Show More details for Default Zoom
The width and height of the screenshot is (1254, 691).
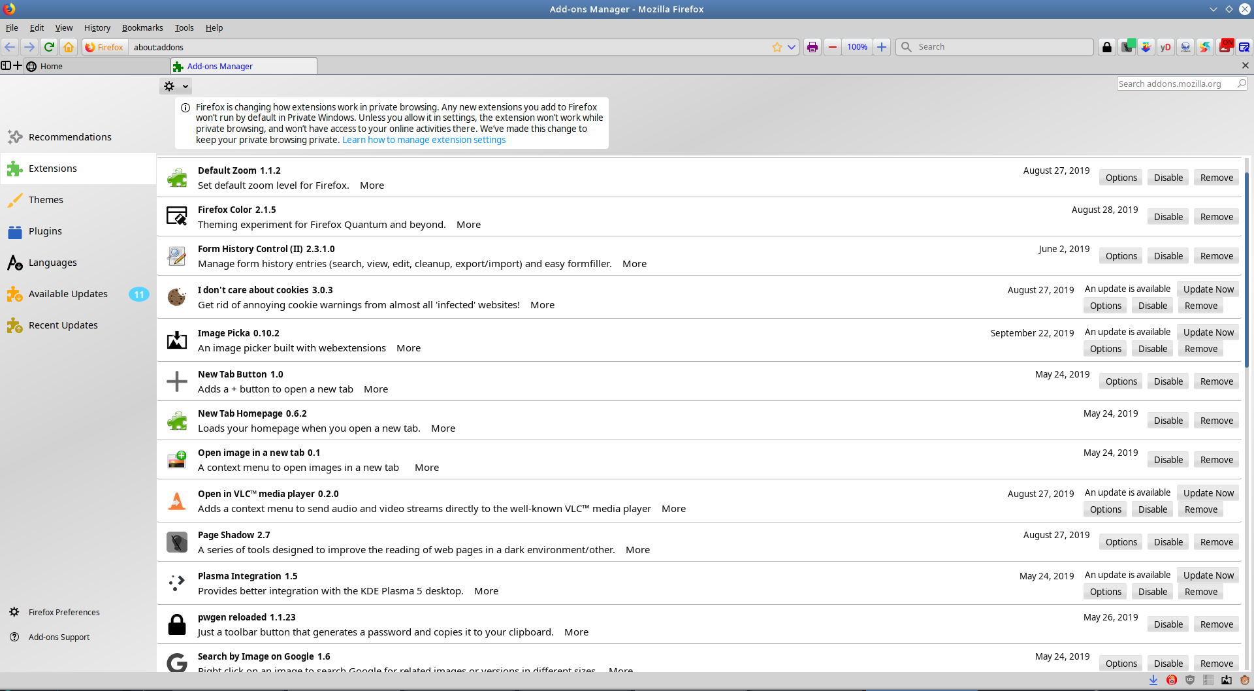(372, 185)
